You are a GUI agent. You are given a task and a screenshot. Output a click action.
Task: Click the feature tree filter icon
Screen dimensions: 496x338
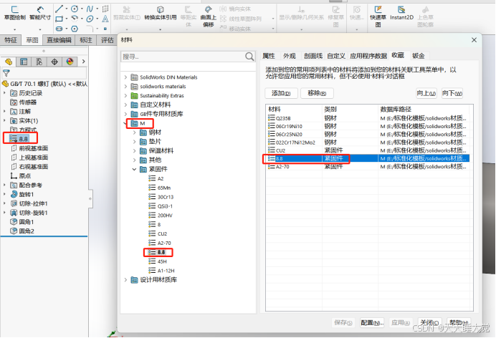point(6,73)
